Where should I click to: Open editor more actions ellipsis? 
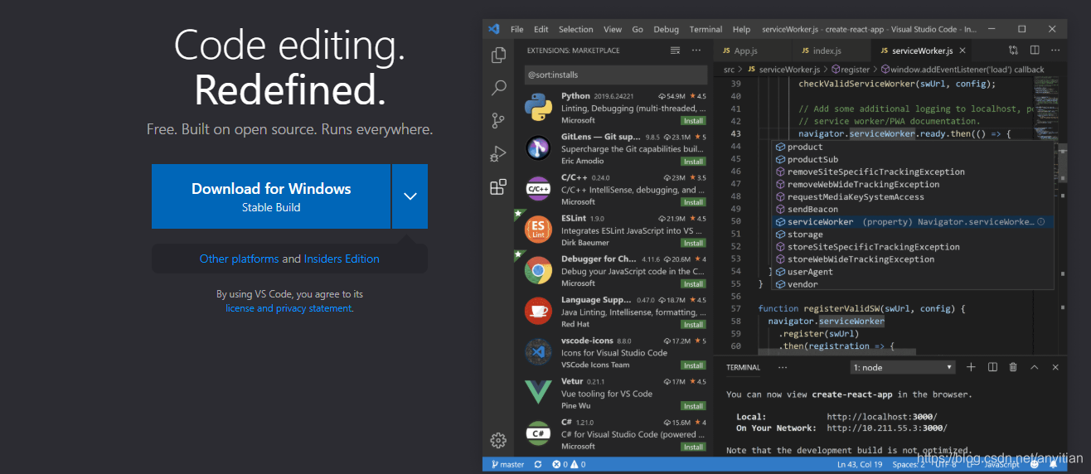1055,51
